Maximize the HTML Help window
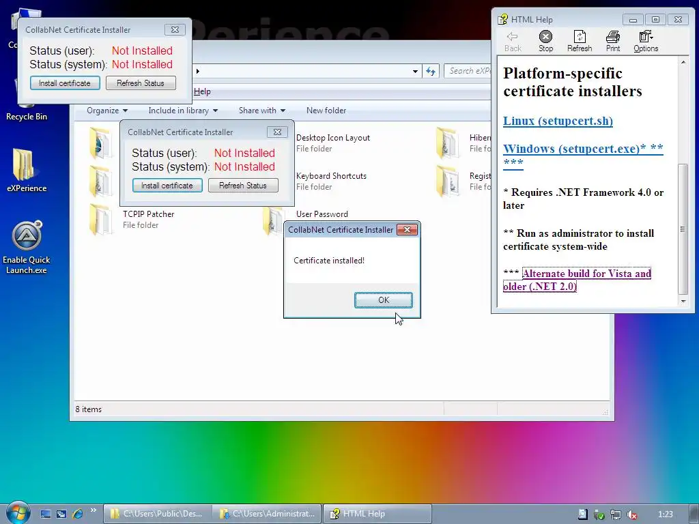 pyautogui.click(x=655, y=20)
